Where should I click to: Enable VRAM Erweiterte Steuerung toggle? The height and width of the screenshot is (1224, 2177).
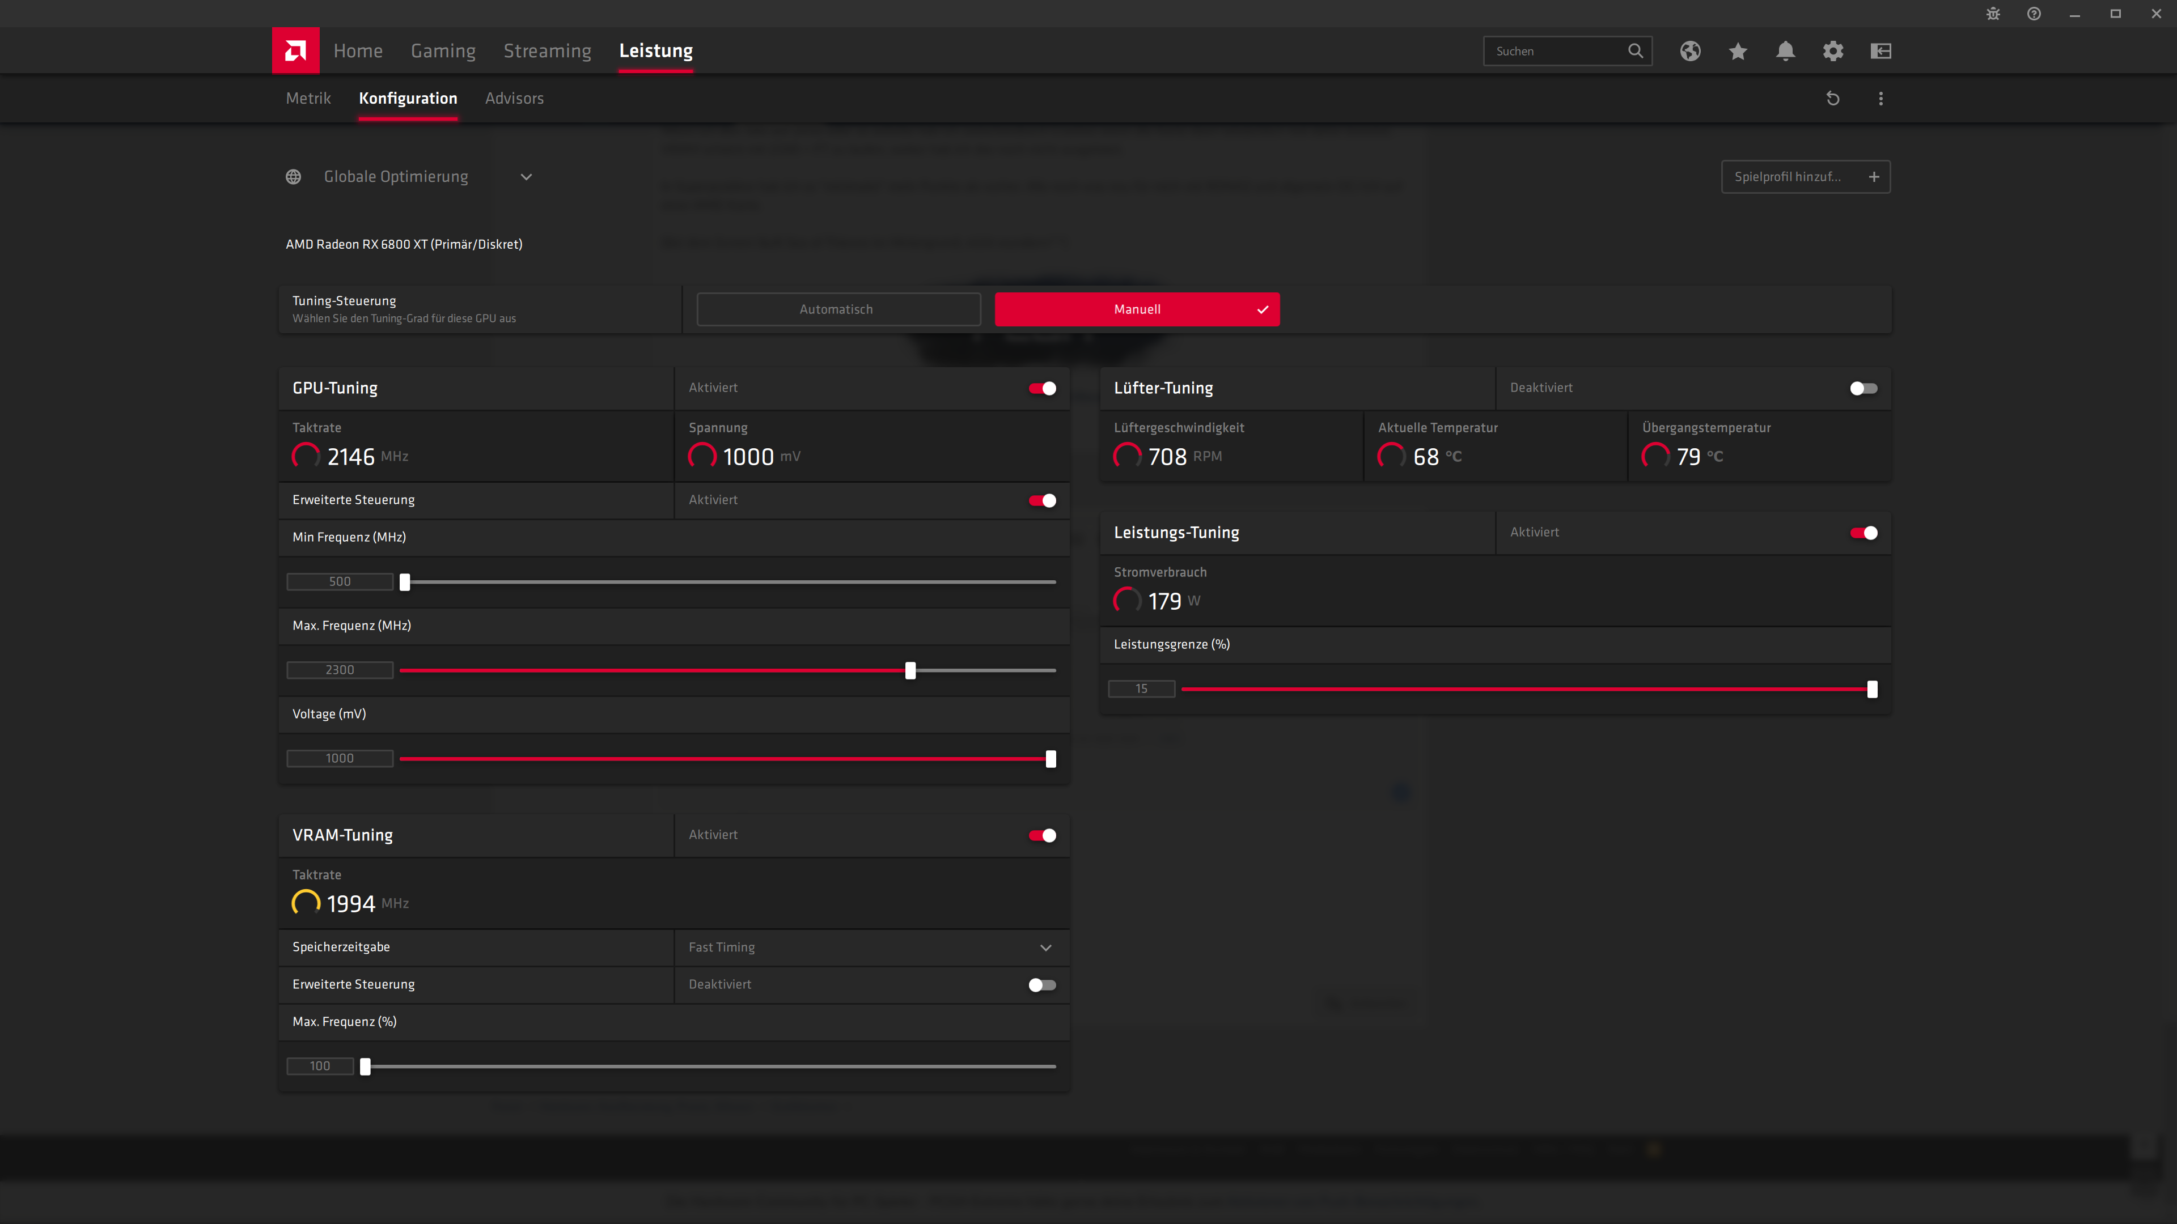(1042, 985)
